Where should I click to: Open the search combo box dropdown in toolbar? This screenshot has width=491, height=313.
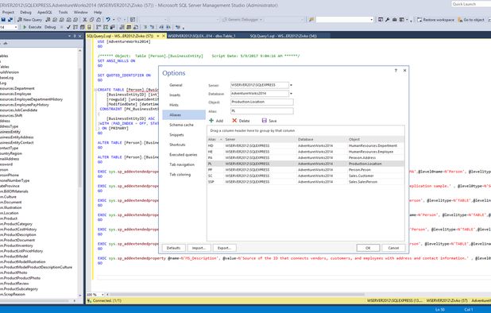pyautogui.click(x=371, y=20)
